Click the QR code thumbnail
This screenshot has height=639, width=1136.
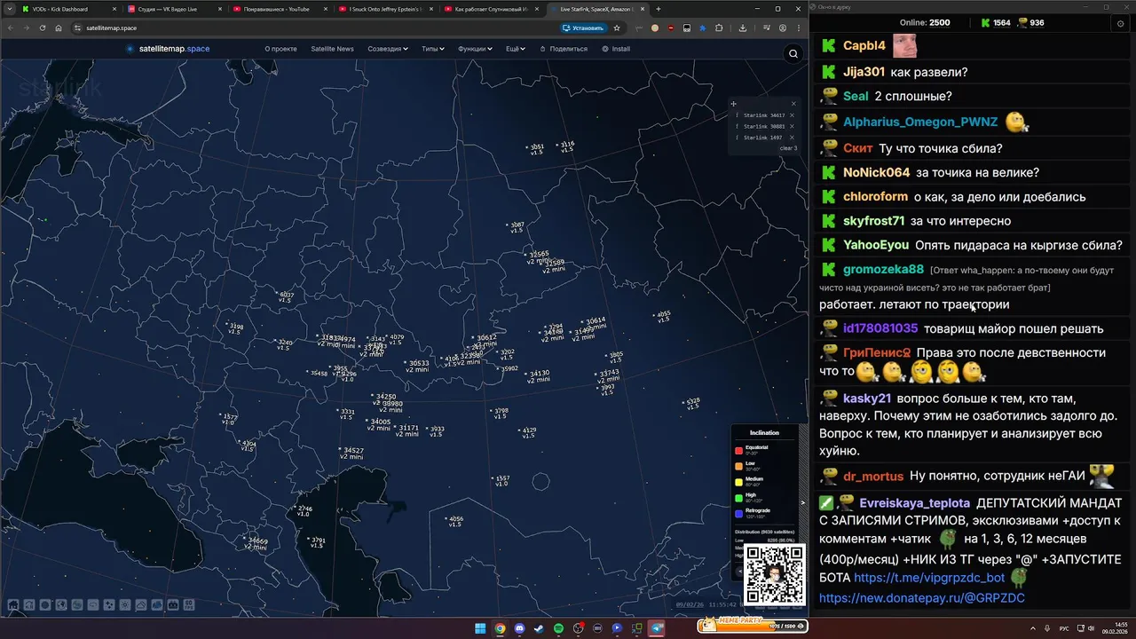(x=774, y=575)
